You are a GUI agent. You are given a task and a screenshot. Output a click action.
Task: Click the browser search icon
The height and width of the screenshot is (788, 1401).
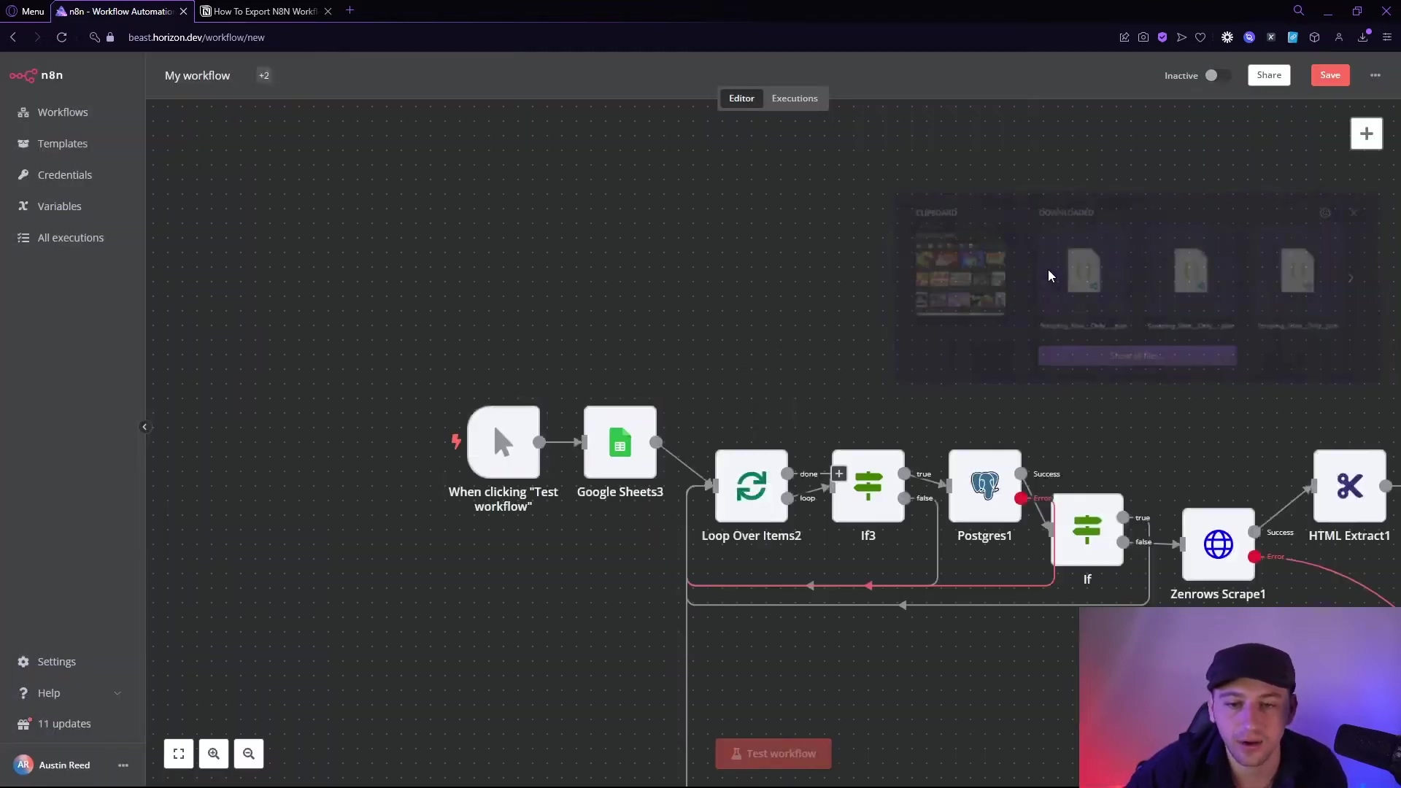coord(1299,10)
